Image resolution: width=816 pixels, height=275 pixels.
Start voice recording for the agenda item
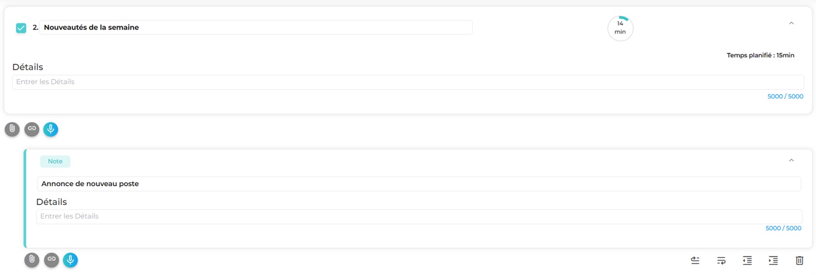tap(51, 129)
